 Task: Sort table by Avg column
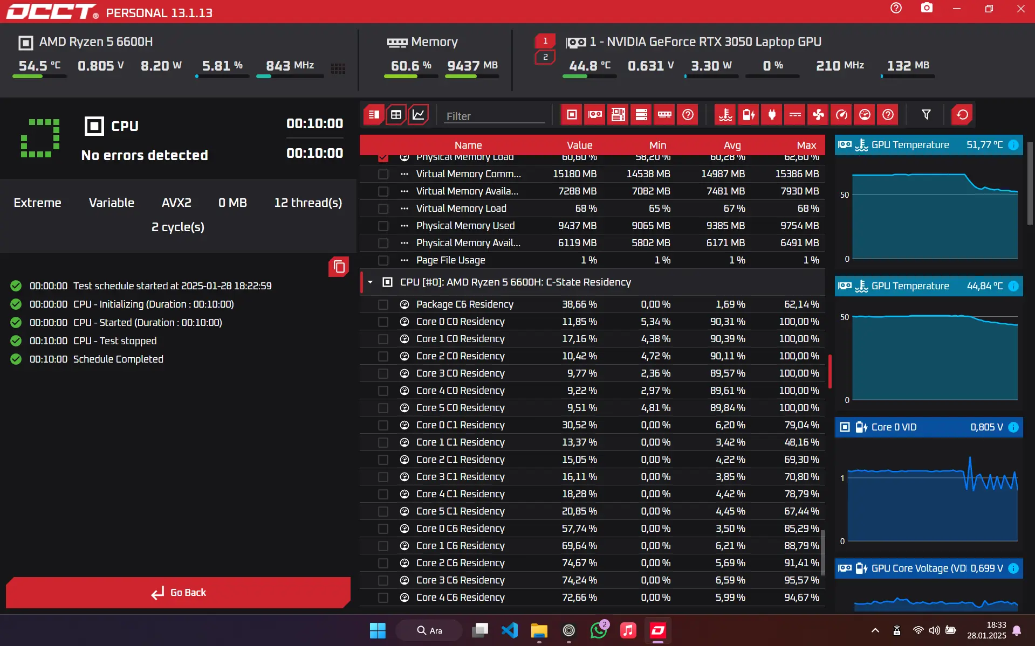732,145
